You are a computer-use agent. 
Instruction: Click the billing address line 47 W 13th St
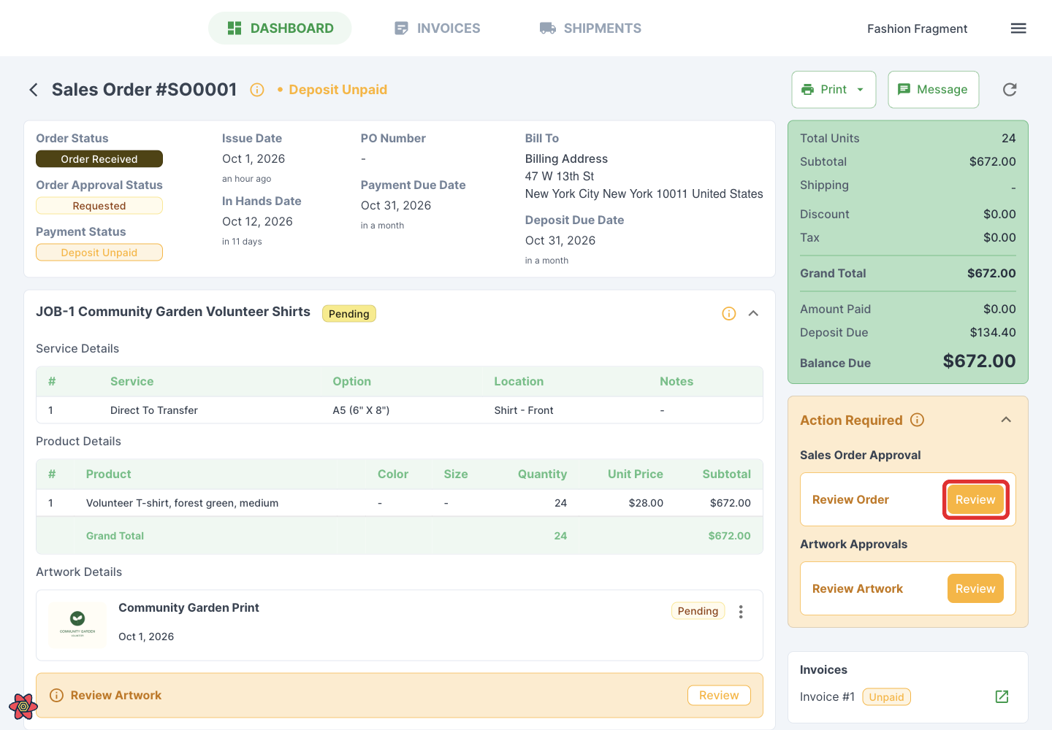[x=560, y=176]
